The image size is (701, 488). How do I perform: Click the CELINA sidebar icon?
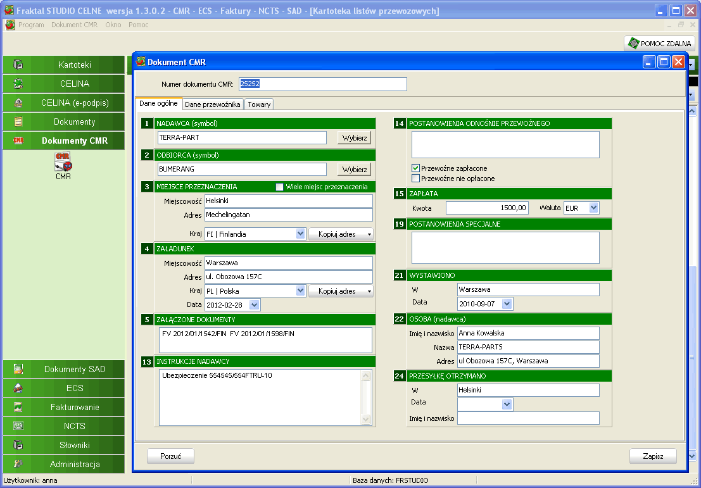click(18, 84)
